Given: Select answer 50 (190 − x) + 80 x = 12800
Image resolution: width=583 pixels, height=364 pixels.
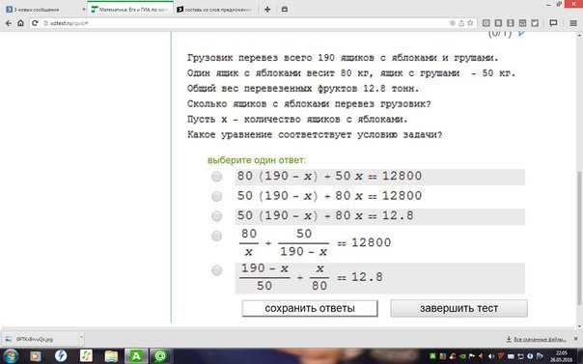Looking at the screenshot, I should [x=217, y=196].
